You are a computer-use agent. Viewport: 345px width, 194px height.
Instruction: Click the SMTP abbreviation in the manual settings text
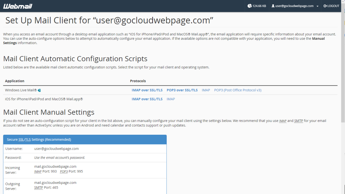pos(299,121)
